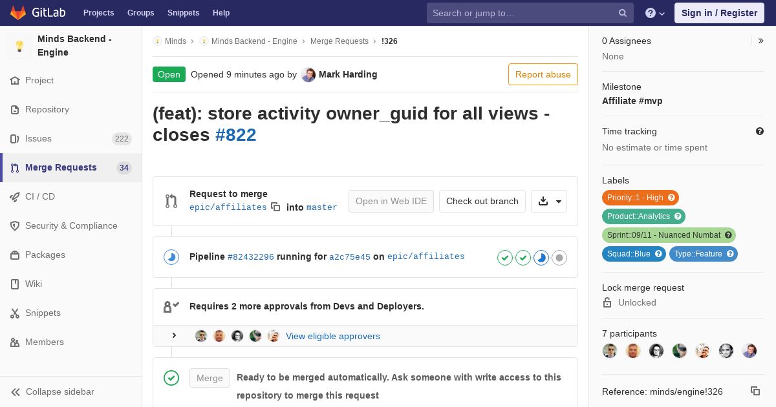776x407 pixels.
Task: Click the copy source branch name icon
Action: 275,207
